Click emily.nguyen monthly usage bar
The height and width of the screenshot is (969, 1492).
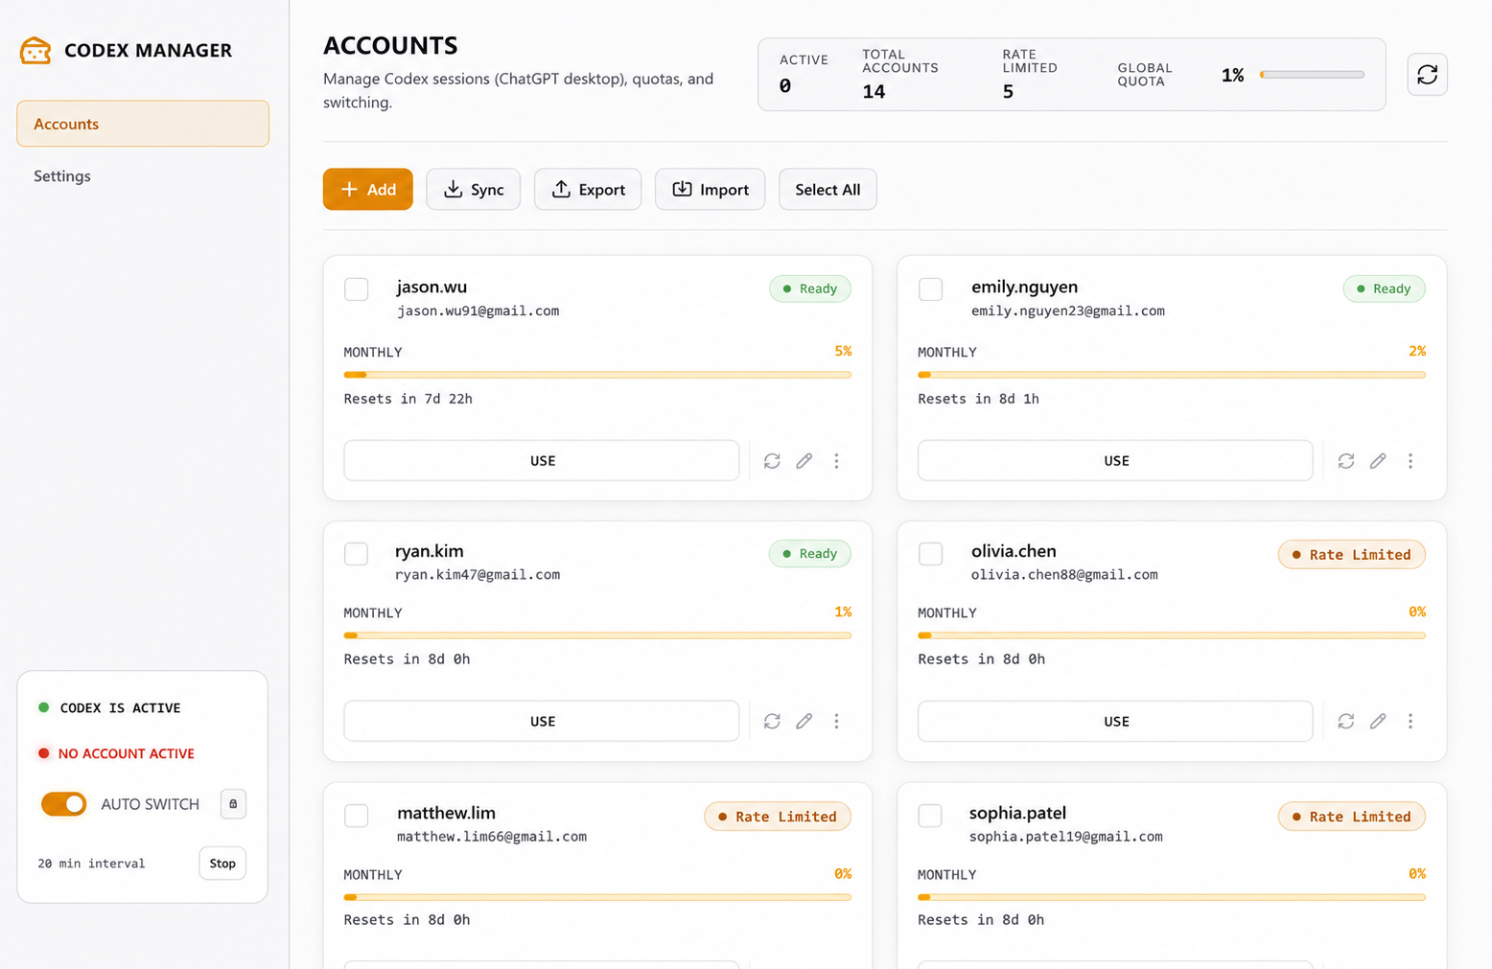[x=1172, y=375]
